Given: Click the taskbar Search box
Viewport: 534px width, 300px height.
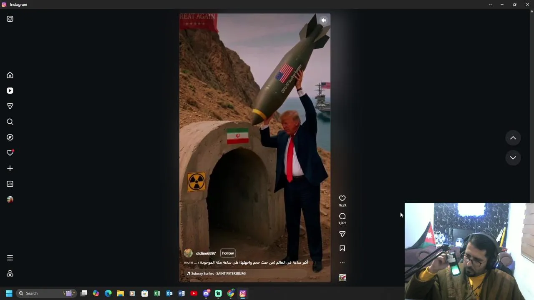Looking at the screenshot, I should point(46,293).
